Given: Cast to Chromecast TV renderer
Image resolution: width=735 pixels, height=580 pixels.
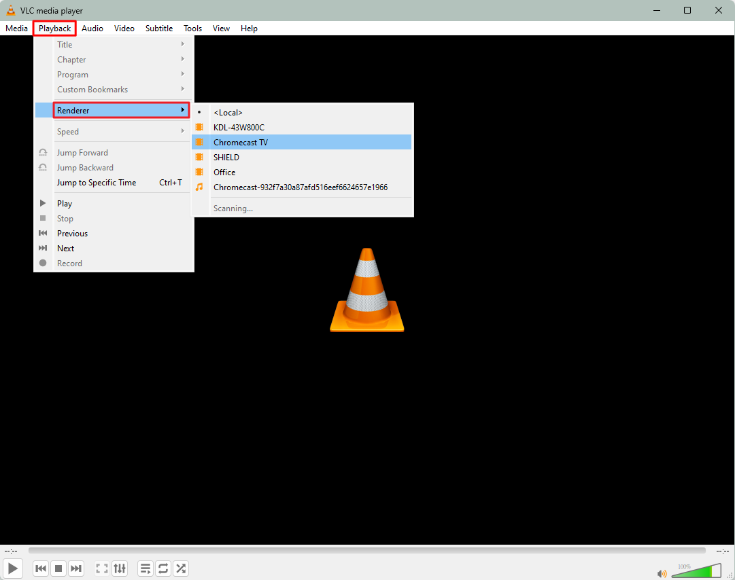Looking at the screenshot, I should 301,143.
